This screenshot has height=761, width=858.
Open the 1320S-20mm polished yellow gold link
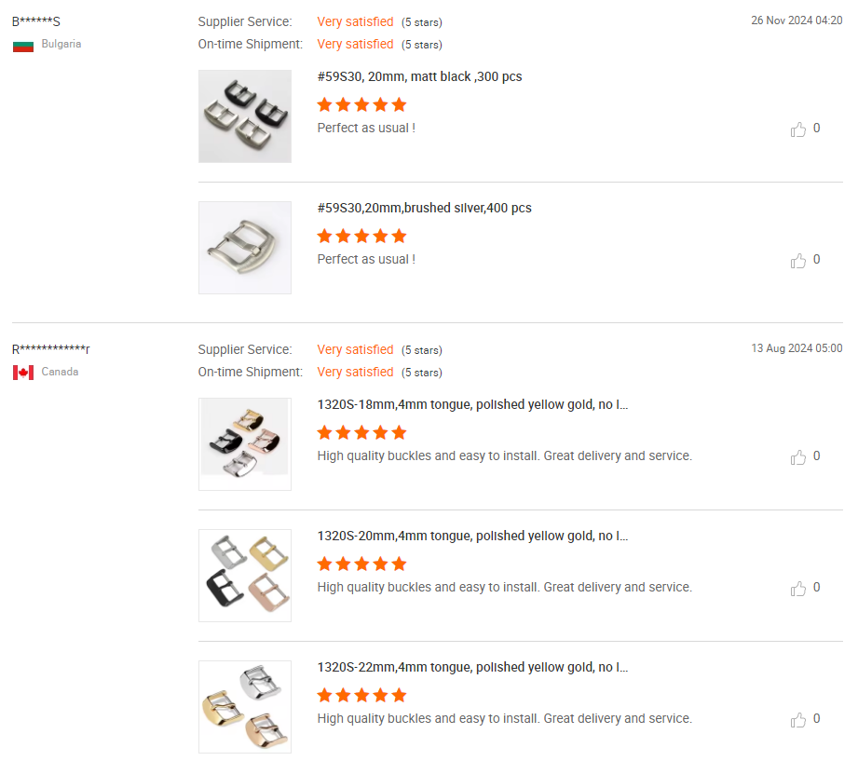[472, 536]
